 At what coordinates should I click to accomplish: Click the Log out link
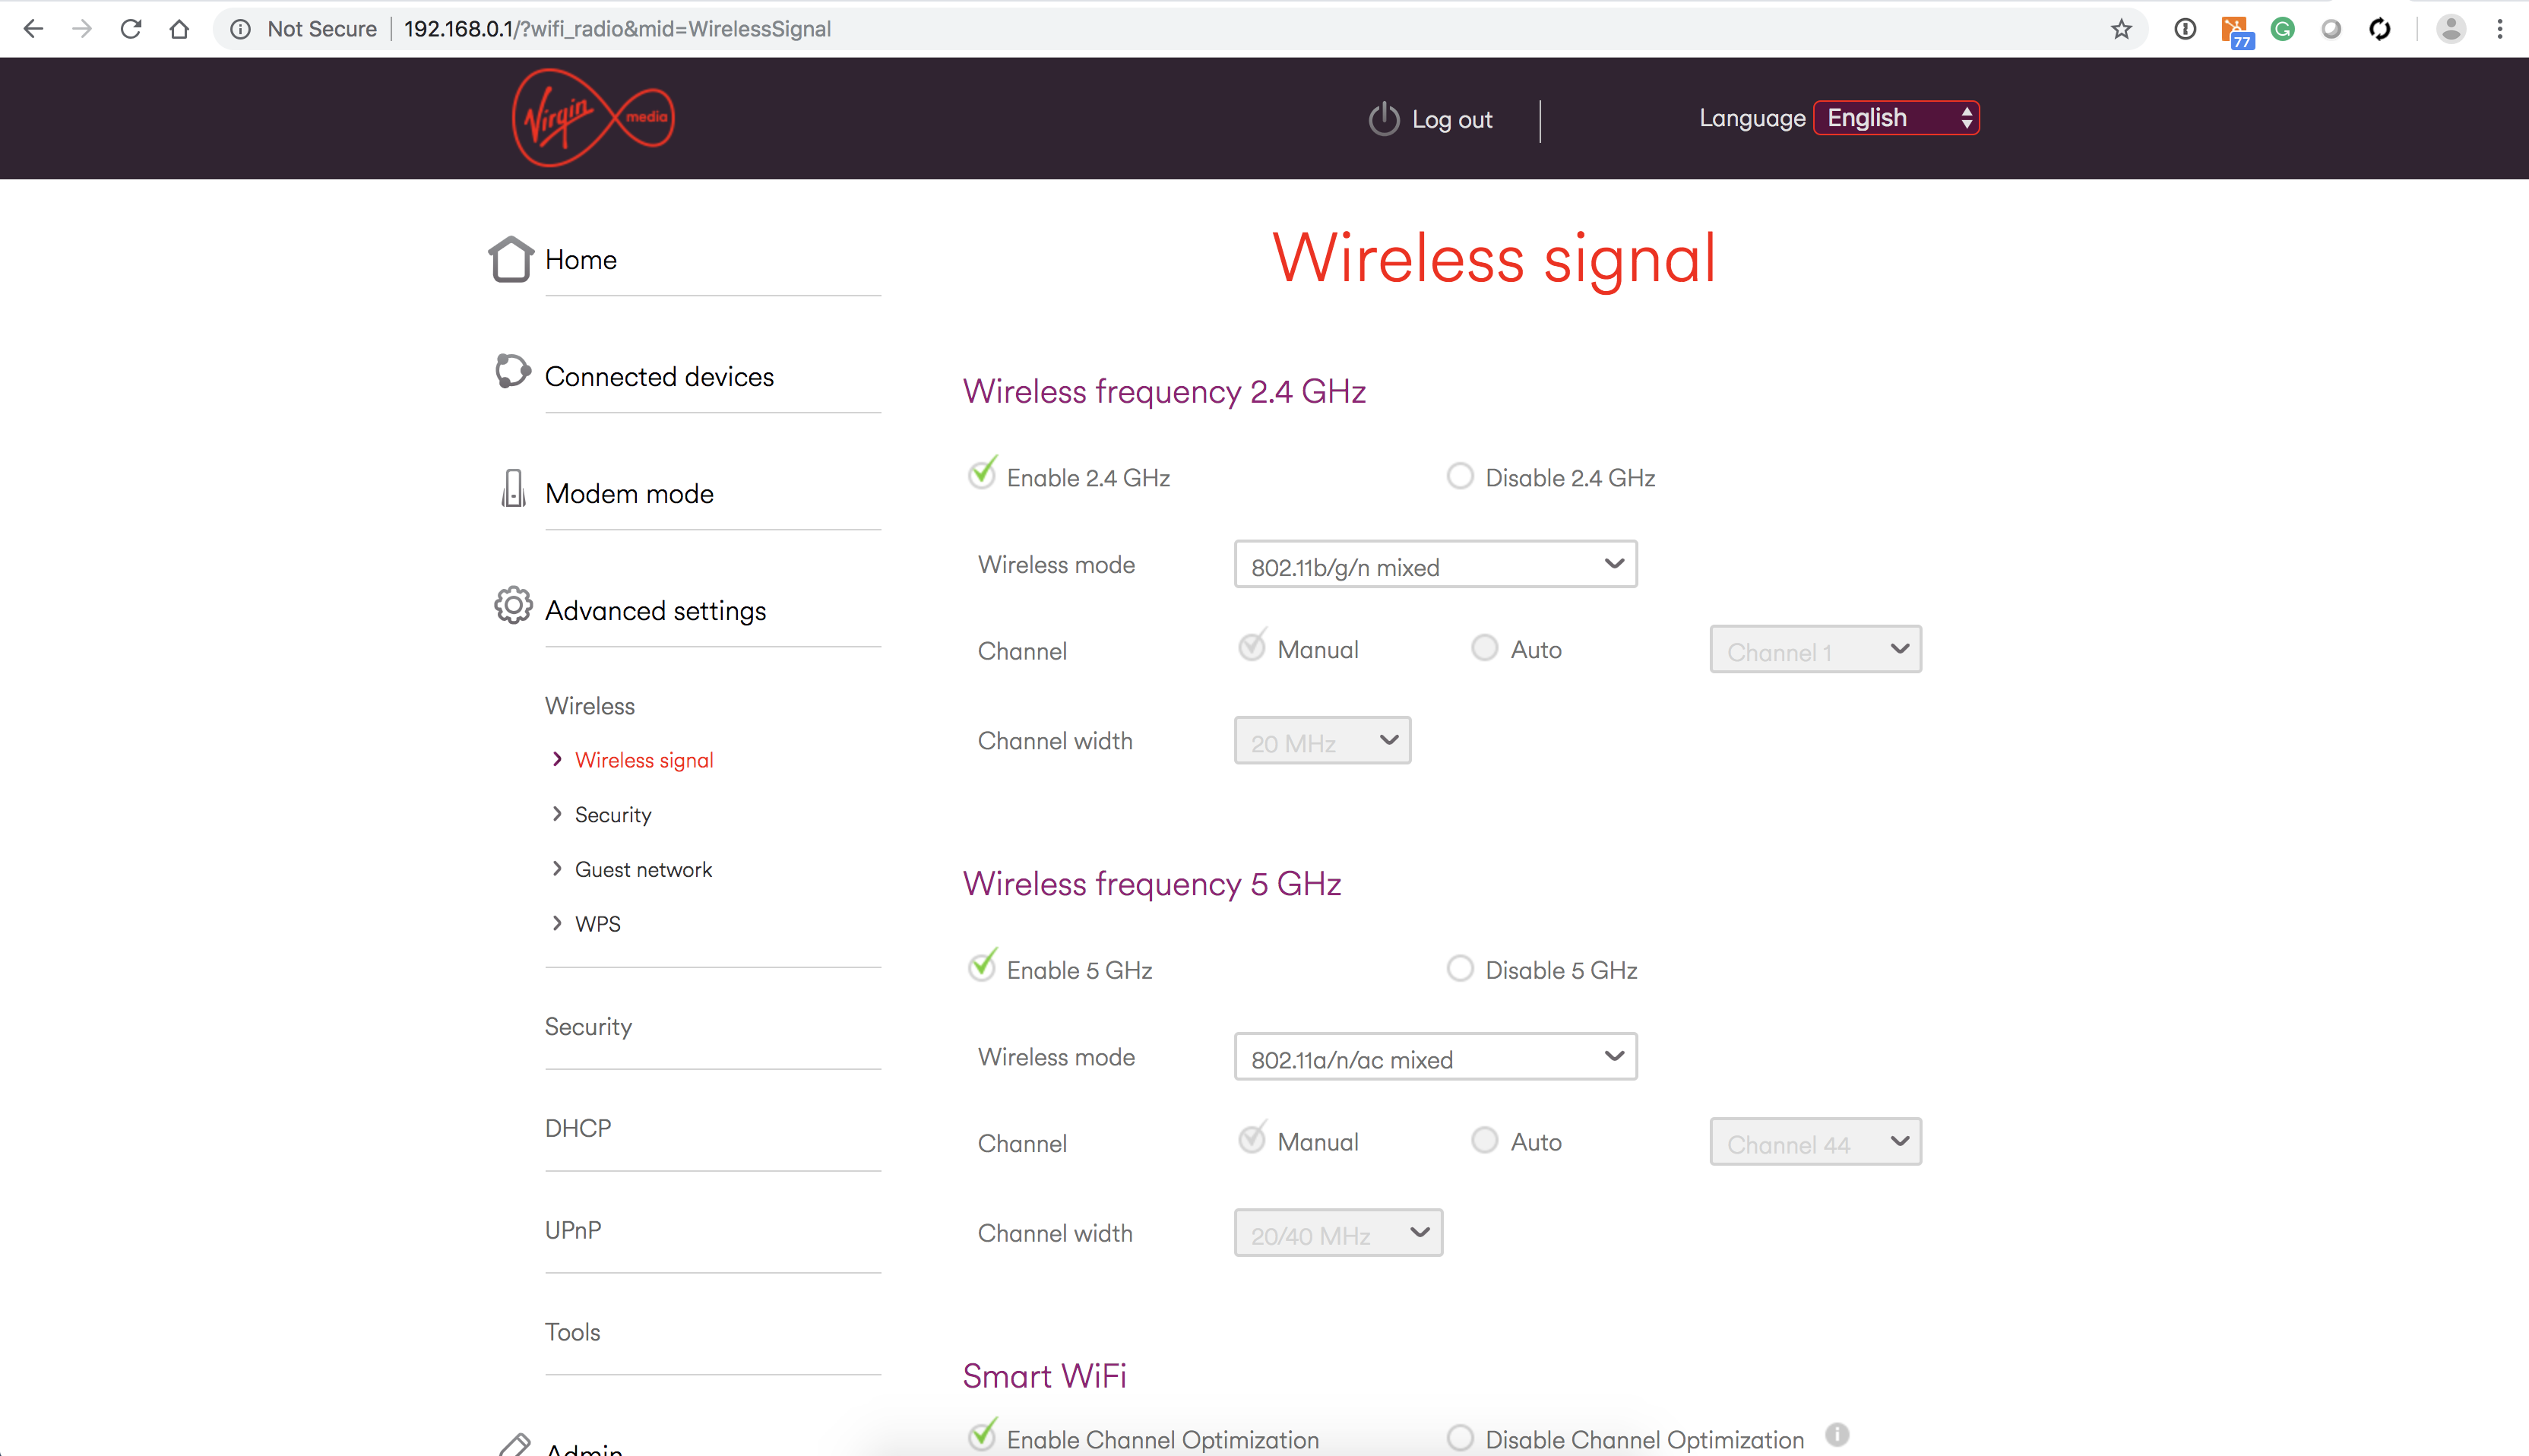pos(1451,120)
